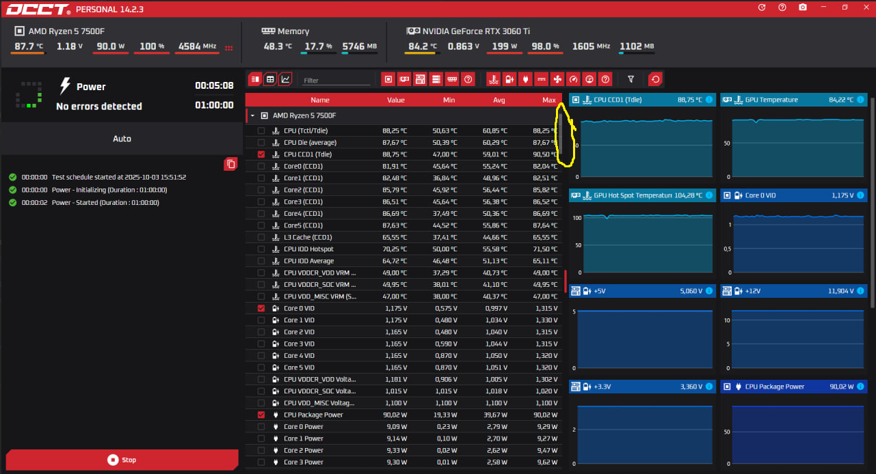876x474 pixels.
Task: Open the GPU Temperature graph options dot
Action: point(860,100)
